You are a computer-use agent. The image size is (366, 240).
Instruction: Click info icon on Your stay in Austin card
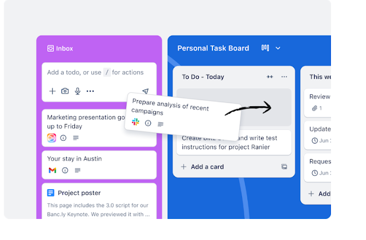click(x=65, y=170)
